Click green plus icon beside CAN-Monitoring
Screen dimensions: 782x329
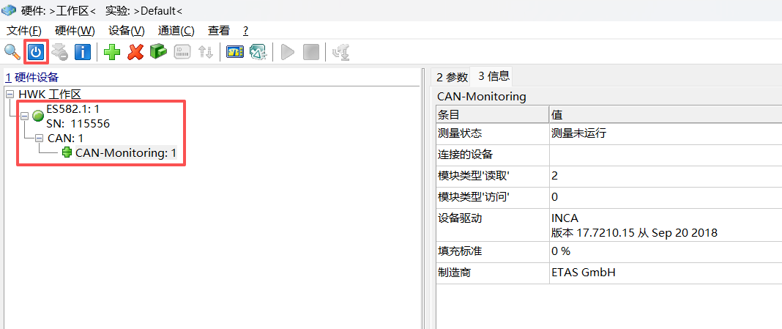[67, 153]
